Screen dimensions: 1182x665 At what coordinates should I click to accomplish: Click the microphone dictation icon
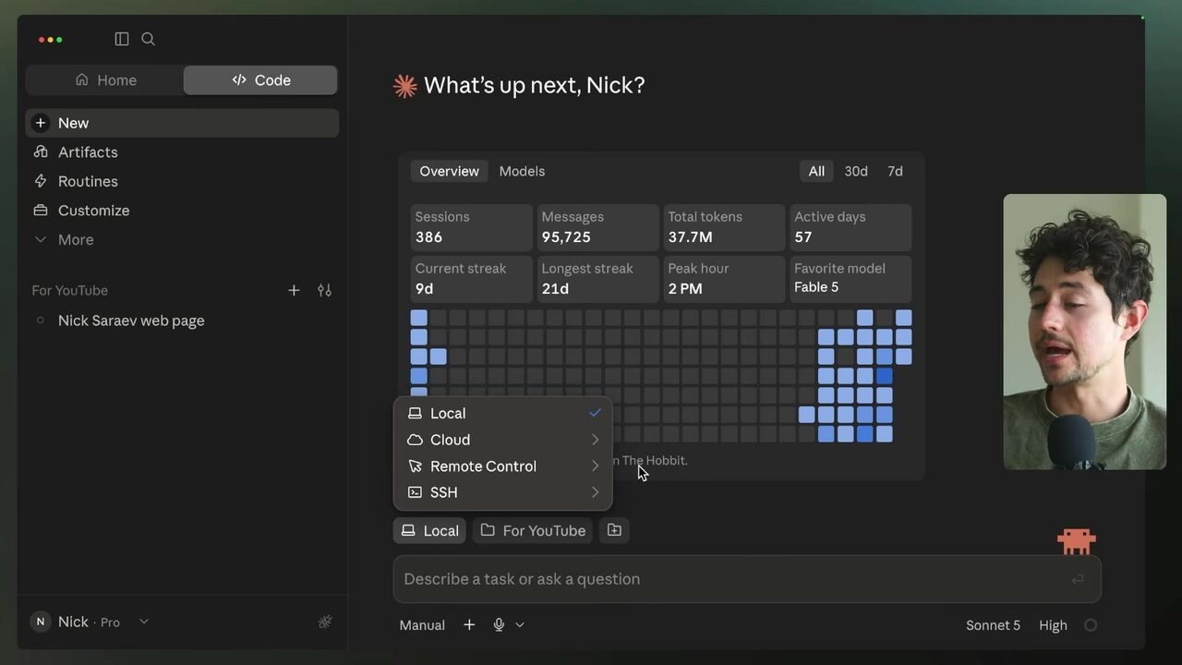(499, 625)
